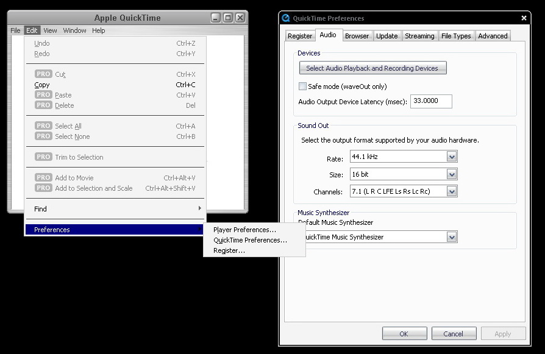Click the PRO badge next to Select None

(x=43, y=136)
